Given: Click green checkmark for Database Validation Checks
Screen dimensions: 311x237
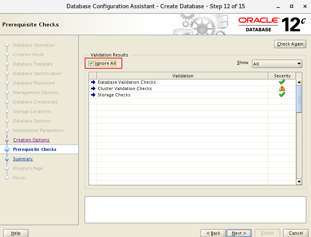Looking at the screenshot, I should tap(282, 82).
